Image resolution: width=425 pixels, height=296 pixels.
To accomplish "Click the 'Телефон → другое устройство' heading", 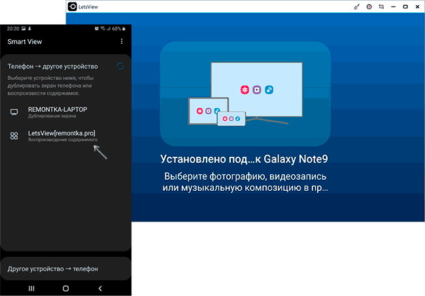I will [52, 67].
